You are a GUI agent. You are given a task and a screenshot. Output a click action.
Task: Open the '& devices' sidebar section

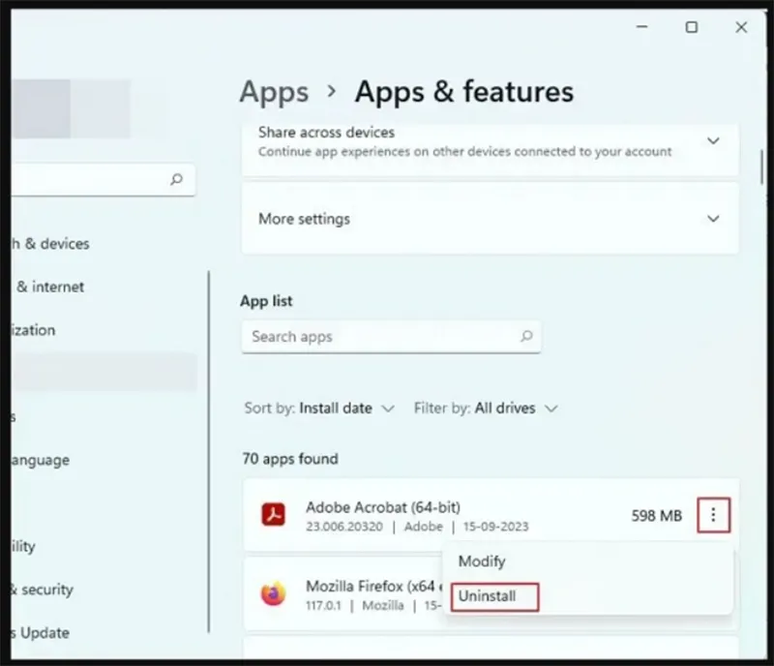[50, 244]
